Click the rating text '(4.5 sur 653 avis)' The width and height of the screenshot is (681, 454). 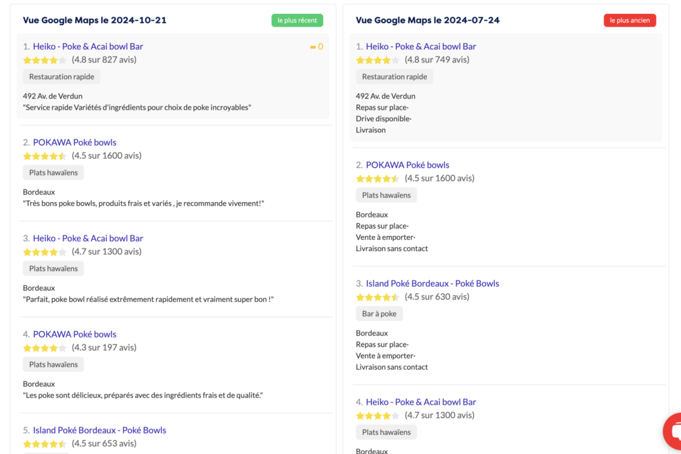pos(104,443)
